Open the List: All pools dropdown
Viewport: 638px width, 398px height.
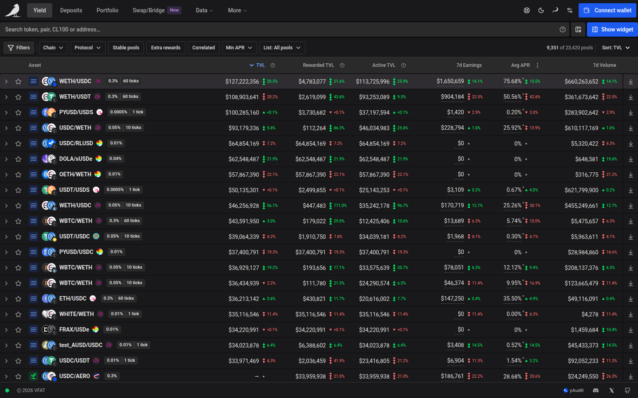(282, 48)
